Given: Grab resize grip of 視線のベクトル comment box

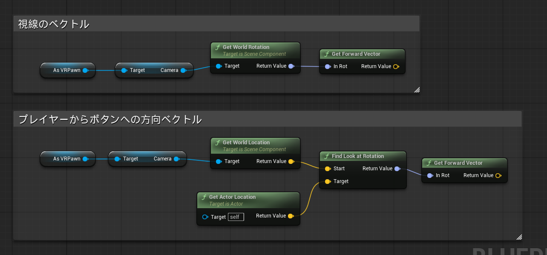Looking at the screenshot, I should point(417,89).
